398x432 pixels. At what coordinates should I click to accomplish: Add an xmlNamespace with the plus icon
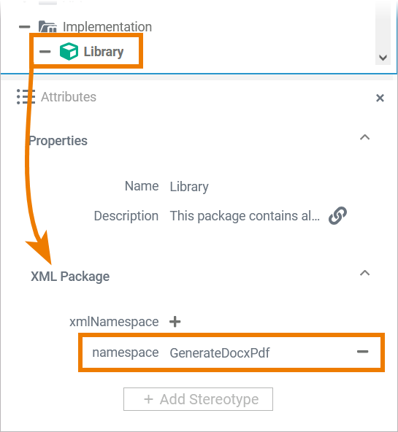coord(175,322)
